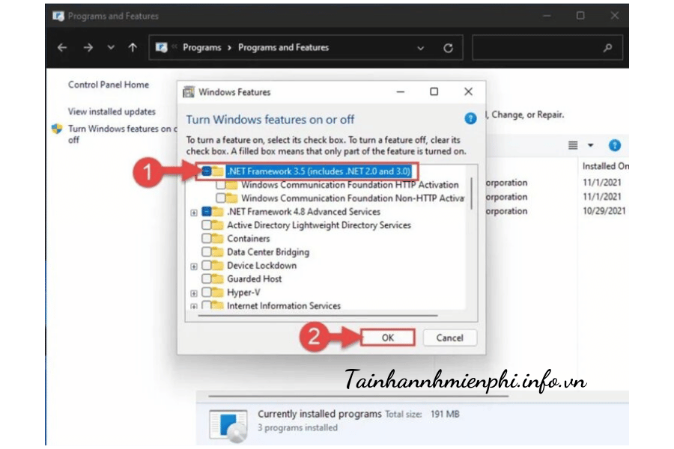This screenshot has height=449, width=674.
Task: Check the Containers feature checkbox
Action: (x=207, y=239)
